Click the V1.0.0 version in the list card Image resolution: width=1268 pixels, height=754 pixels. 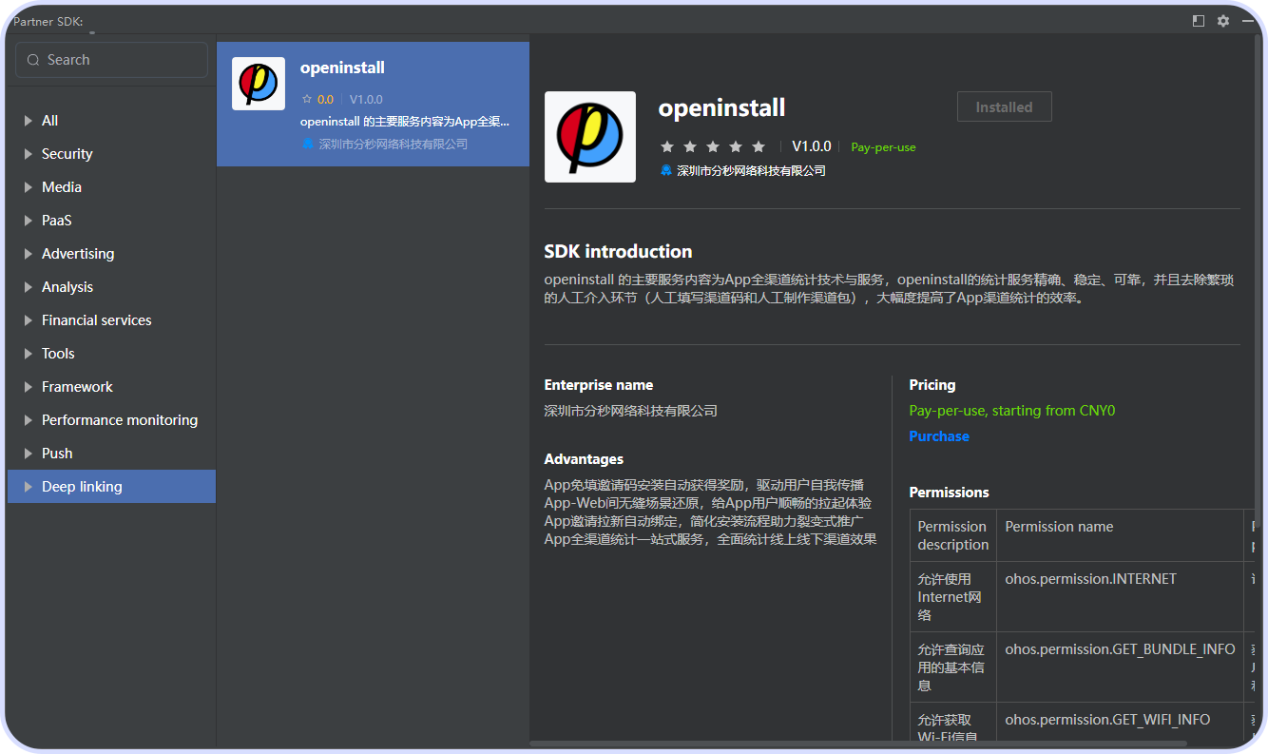[366, 99]
